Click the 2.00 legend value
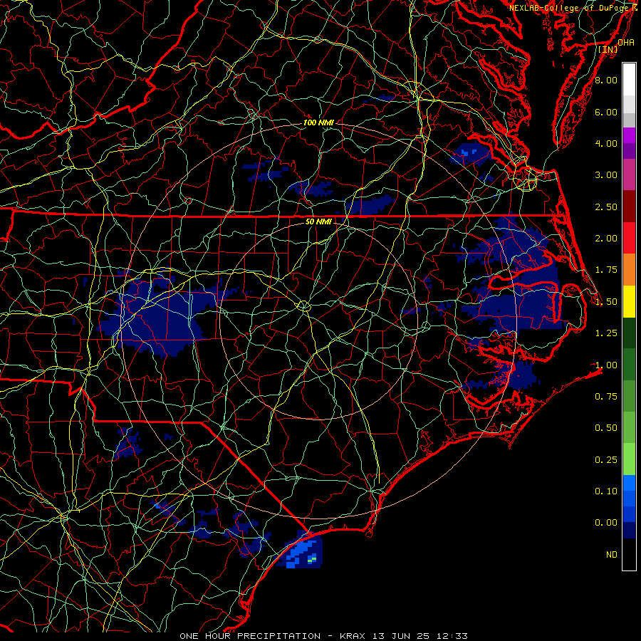Image resolution: width=641 pixels, height=641 pixels. tap(606, 239)
